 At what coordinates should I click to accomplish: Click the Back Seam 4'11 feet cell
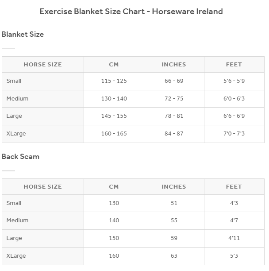click(x=234, y=238)
